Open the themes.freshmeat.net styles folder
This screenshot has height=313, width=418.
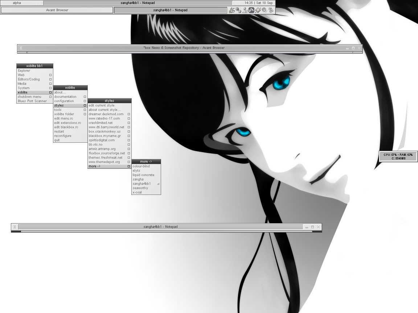[x=110, y=158]
